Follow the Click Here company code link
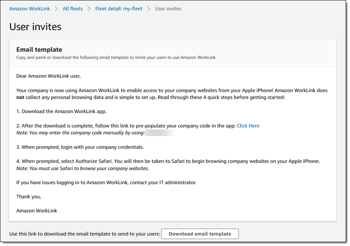 (x=248, y=126)
